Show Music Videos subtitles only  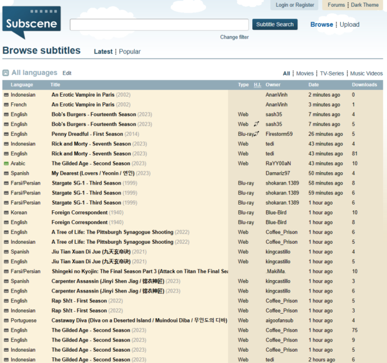click(366, 74)
